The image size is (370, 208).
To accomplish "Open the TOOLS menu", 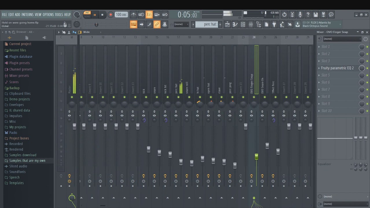I will click(59, 14).
